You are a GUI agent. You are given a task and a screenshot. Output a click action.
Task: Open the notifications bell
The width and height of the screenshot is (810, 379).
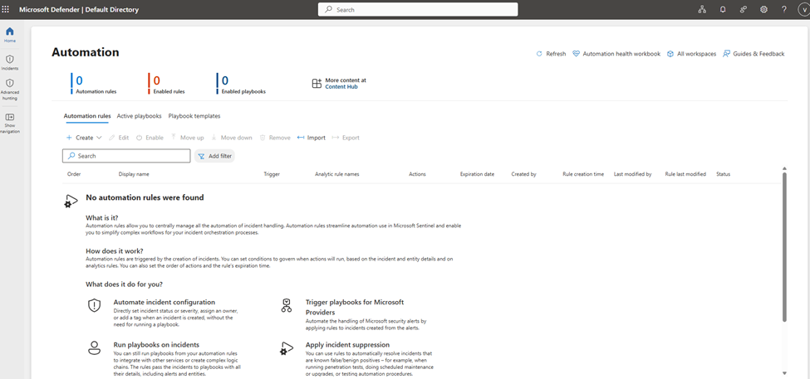tap(723, 9)
